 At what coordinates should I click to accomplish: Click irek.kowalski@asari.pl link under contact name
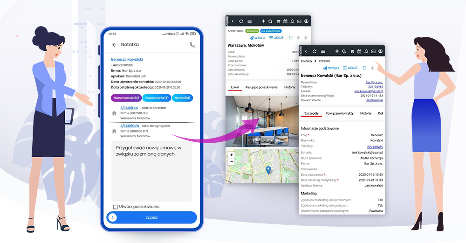(369, 91)
